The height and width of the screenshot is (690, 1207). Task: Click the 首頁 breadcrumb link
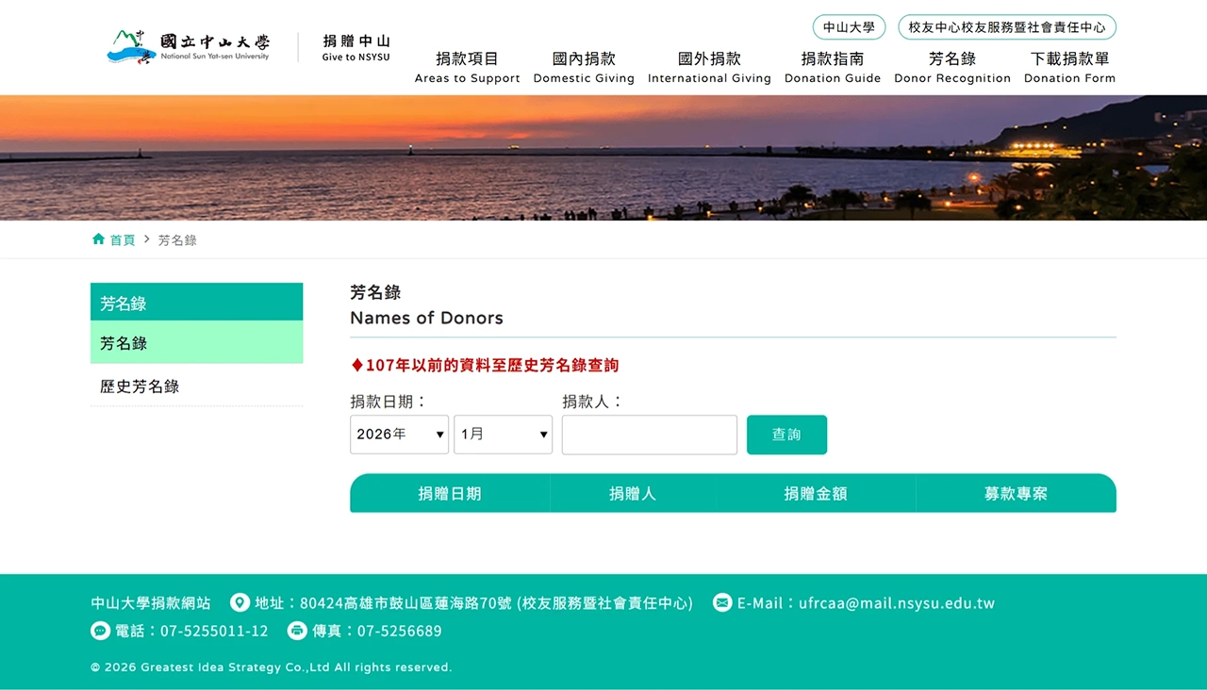(123, 240)
